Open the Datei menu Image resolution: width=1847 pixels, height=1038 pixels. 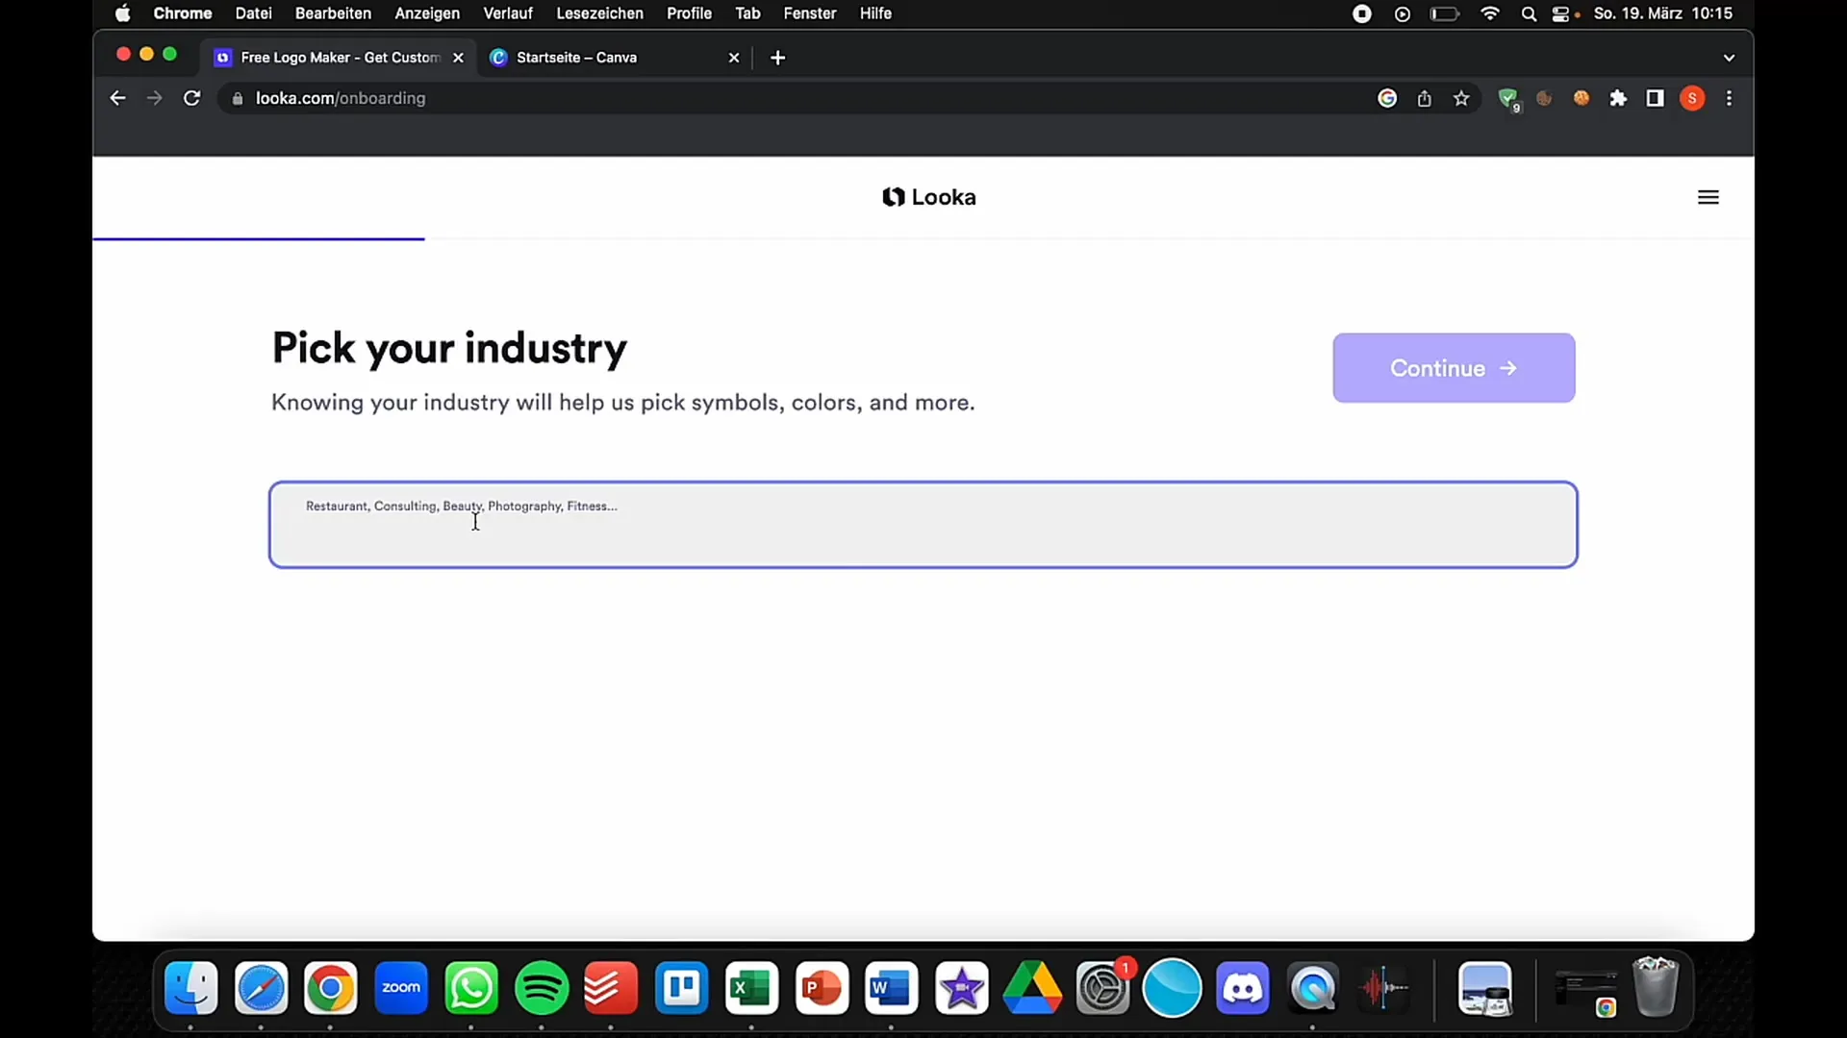[253, 13]
